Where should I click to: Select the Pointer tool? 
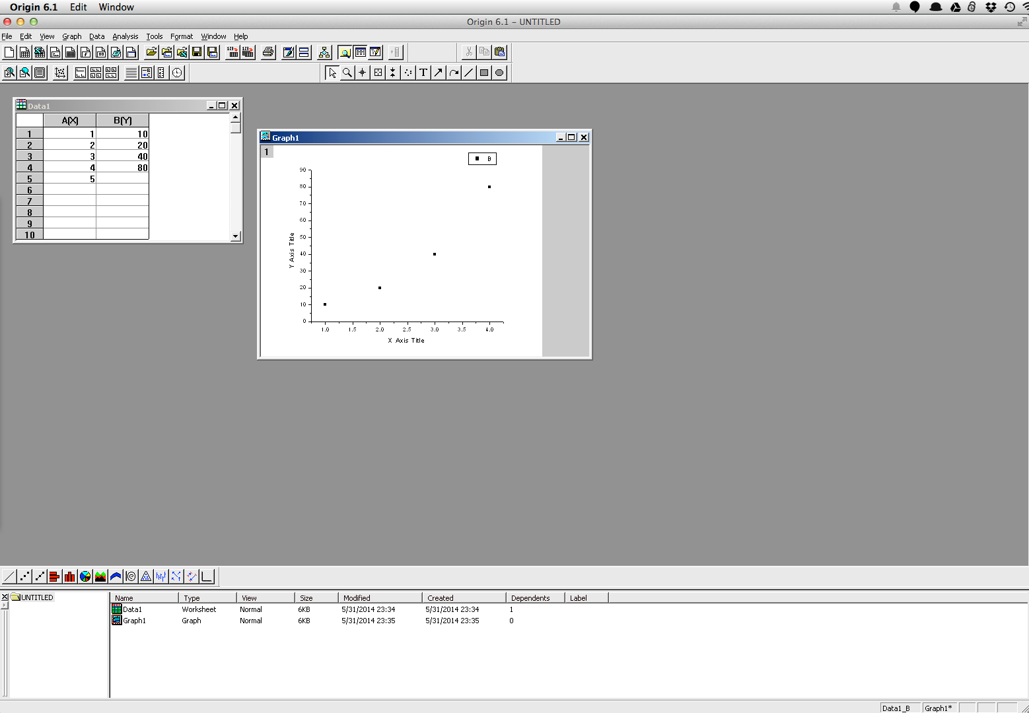tap(332, 73)
